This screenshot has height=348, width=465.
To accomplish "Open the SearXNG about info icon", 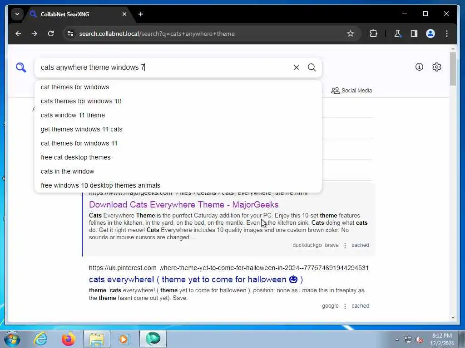I will pos(419,67).
